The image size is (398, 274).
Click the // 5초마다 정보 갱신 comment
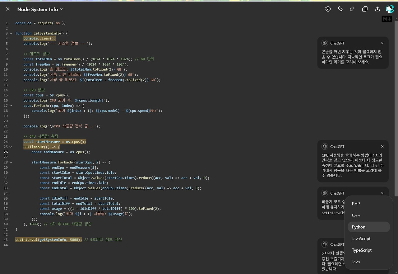103,239
